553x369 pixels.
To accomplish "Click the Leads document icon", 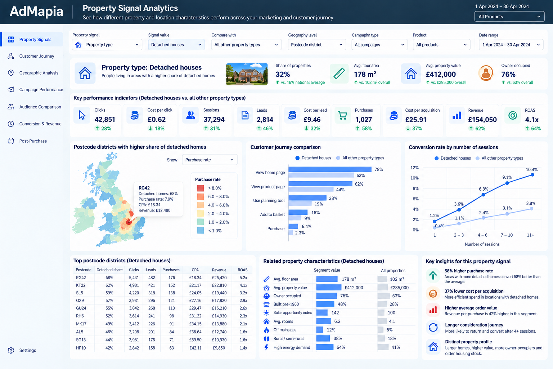I will [x=245, y=115].
